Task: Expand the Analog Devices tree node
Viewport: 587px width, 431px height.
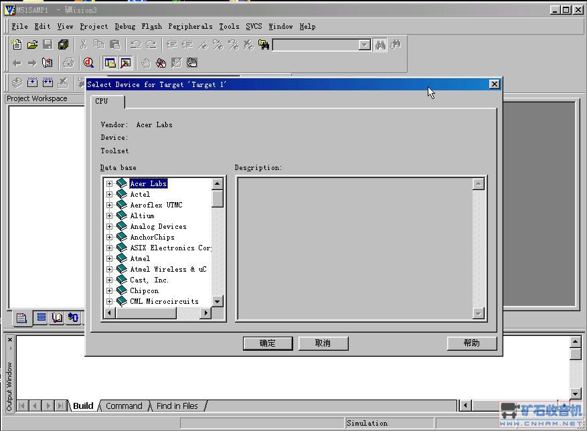Action: (x=110, y=227)
